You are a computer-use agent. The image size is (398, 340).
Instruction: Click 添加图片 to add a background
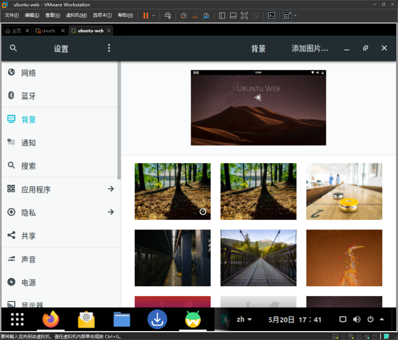pyautogui.click(x=309, y=48)
